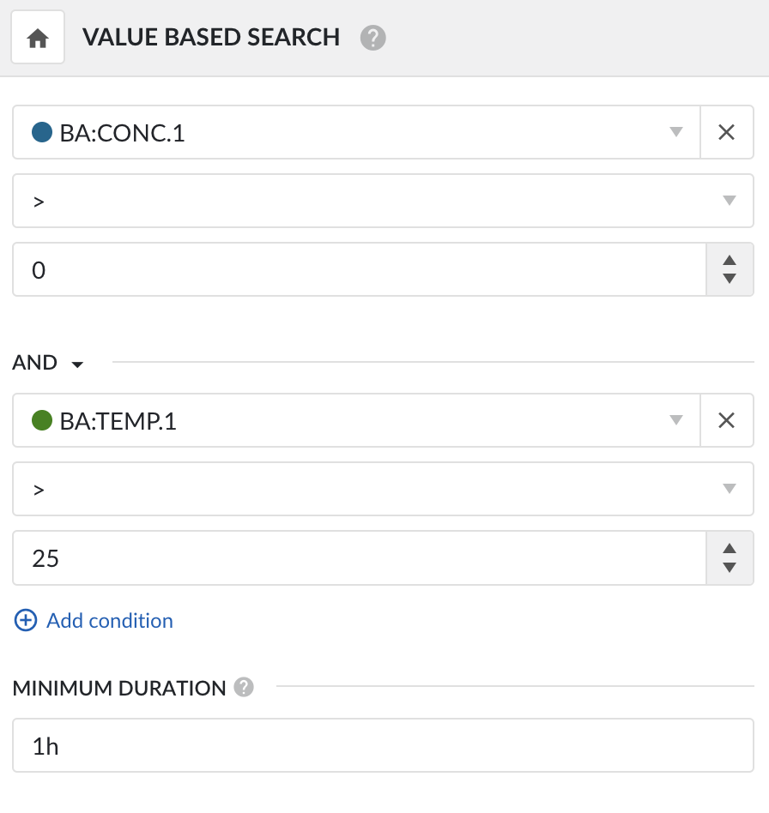Go to the home screen icon
This screenshot has width=769, height=813.
38,38
